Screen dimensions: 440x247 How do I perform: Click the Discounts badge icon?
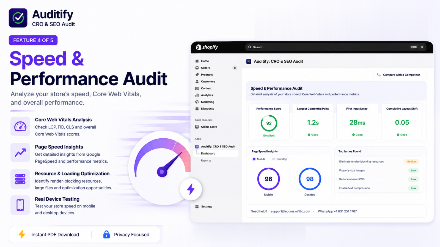[197, 109]
